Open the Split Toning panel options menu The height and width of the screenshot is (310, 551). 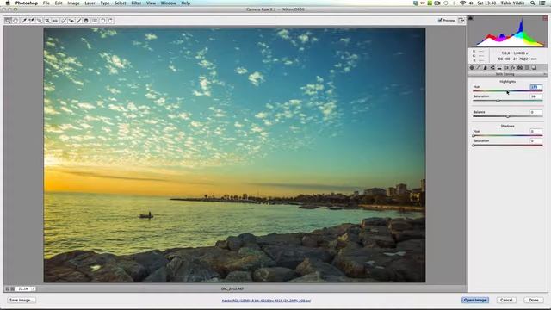click(545, 74)
